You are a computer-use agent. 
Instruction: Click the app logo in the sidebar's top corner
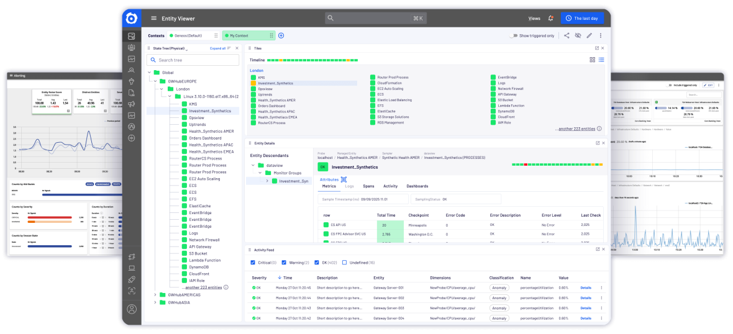(132, 19)
